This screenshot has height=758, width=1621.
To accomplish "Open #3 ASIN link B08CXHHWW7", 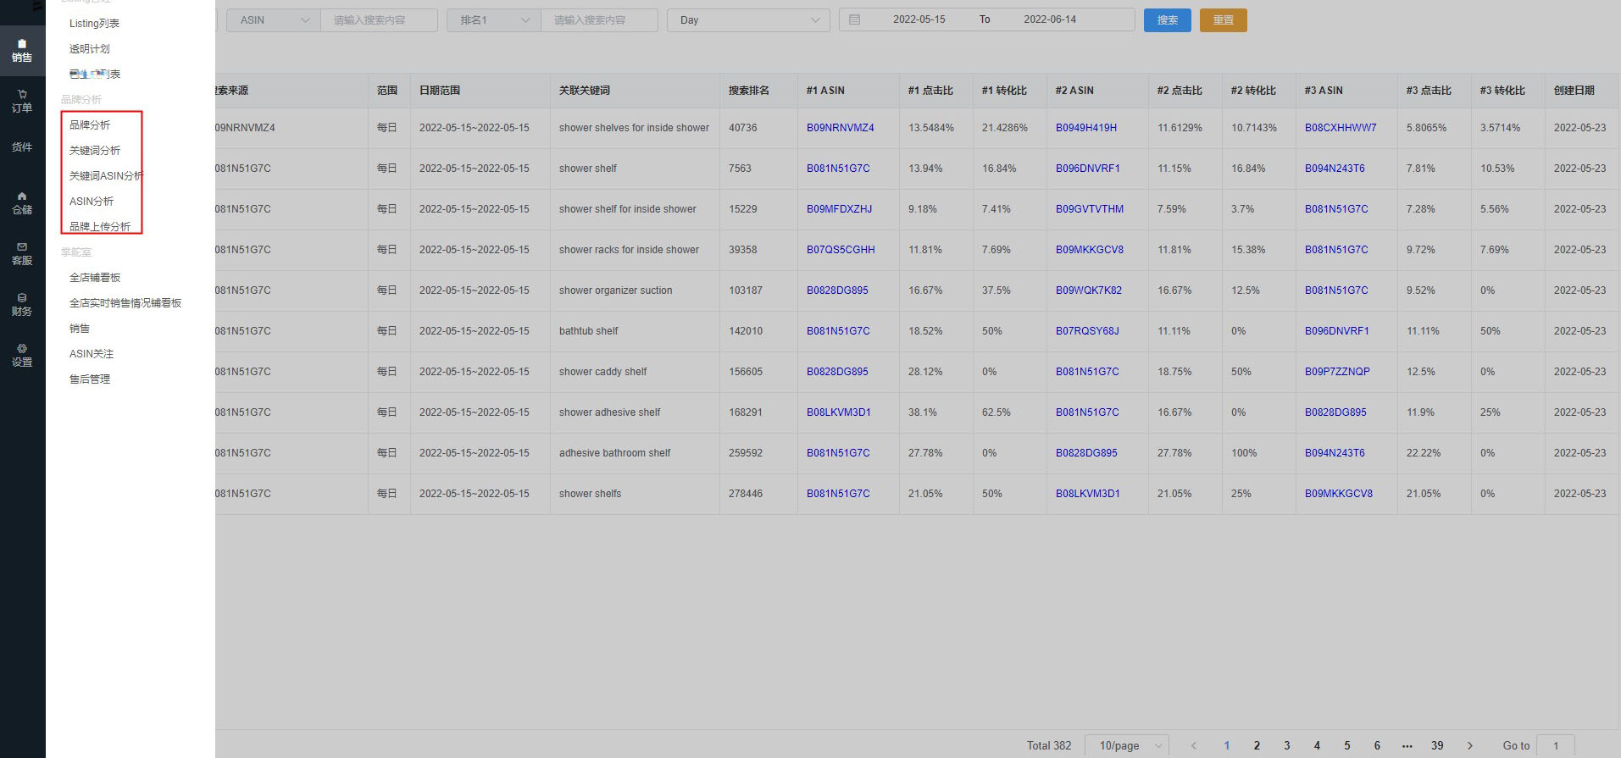I will [x=1341, y=128].
